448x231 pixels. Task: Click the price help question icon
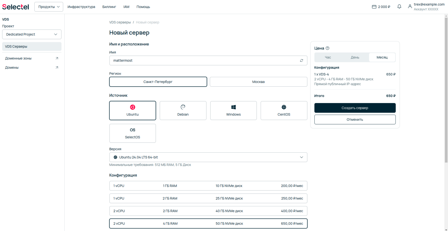[328, 48]
